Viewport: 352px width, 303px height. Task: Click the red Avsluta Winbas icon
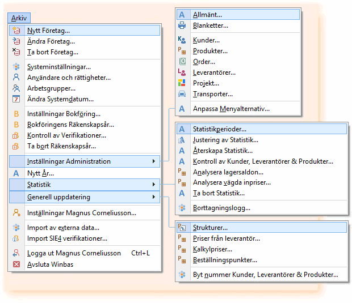(16, 264)
